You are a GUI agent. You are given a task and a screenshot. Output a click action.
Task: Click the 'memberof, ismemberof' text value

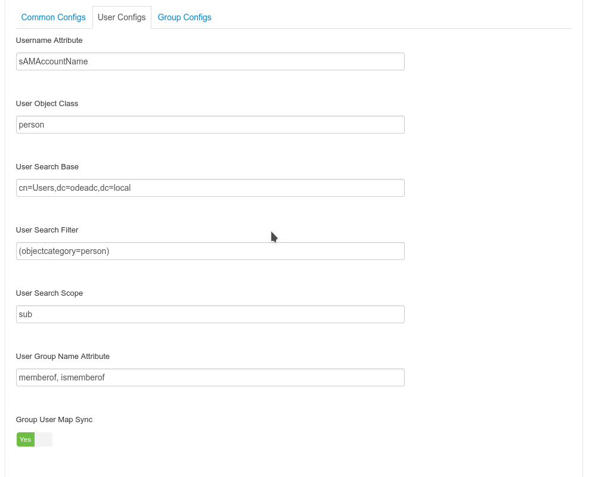click(62, 377)
